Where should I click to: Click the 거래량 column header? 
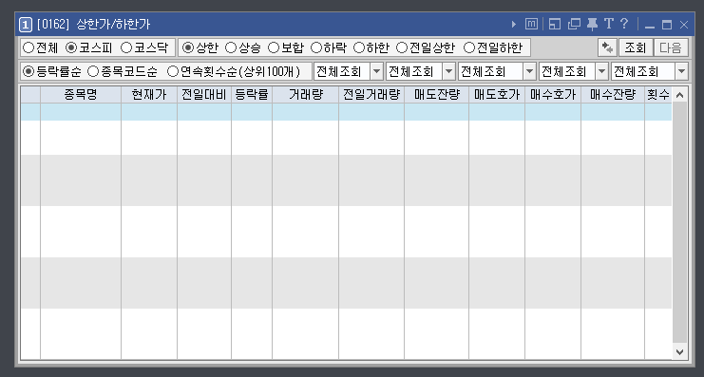[x=305, y=95]
